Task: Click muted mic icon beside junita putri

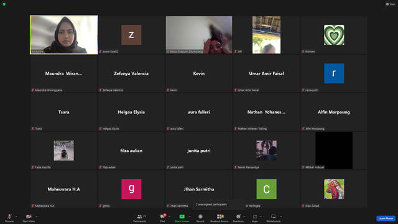Action: click(168, 167)
